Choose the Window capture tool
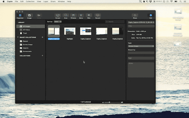 [x=73, y=16]
